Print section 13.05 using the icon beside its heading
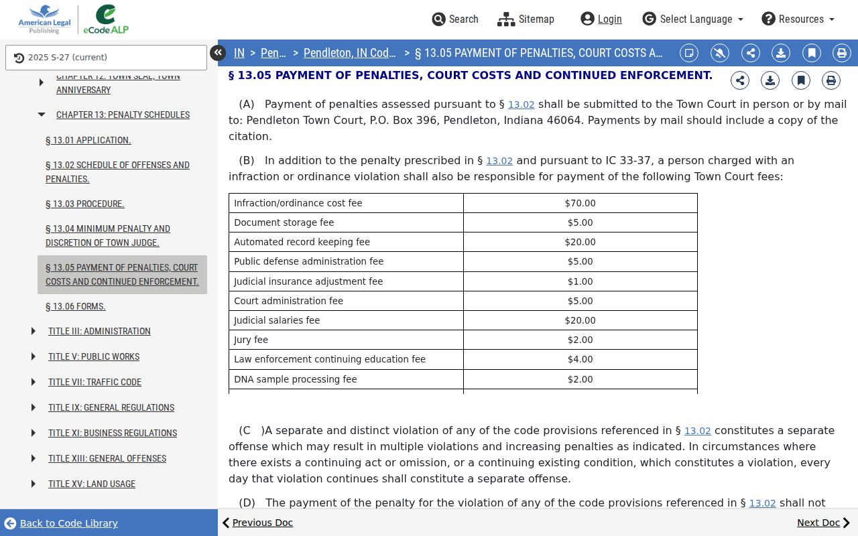858x536 pixels. (x=831, y=81)
